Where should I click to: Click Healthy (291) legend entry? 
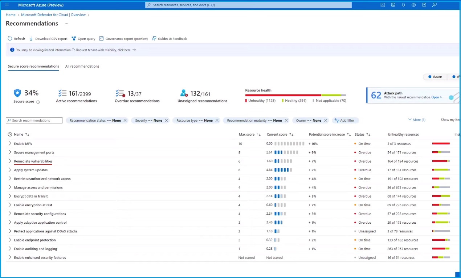click(x=294, y=101)
